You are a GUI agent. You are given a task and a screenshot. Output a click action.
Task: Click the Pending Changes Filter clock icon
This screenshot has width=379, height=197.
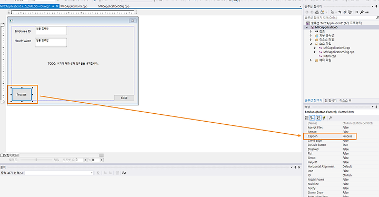click(x=332, y=12)
